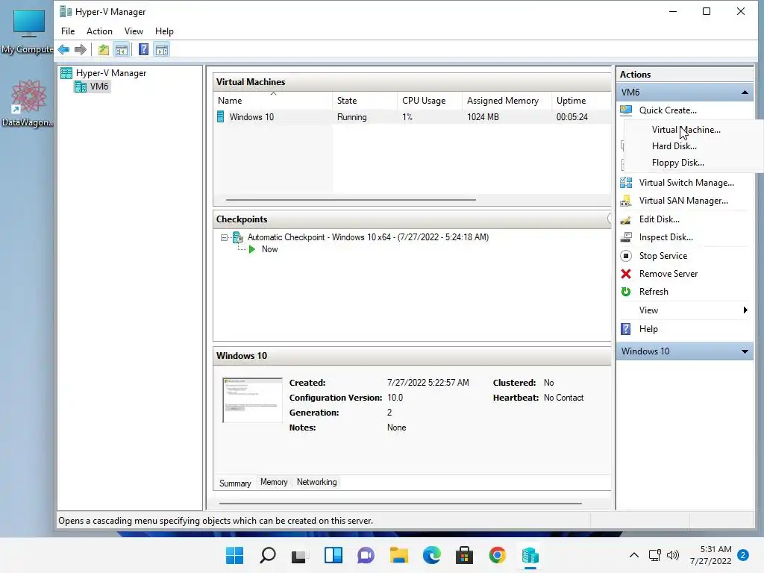Viewport: 764px width, 573px height.
Task: Click the Refresh action text
Action: tap(654, 292)
